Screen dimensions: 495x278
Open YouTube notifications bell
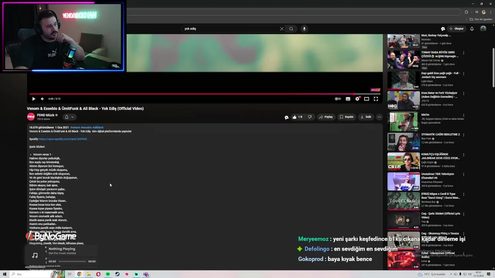point(472,29)
